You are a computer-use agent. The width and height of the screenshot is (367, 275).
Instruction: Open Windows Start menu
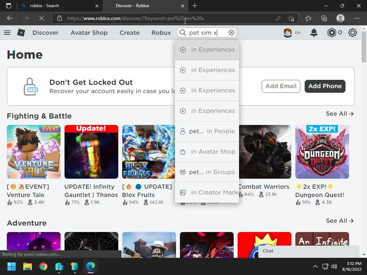tap(11, 266)
